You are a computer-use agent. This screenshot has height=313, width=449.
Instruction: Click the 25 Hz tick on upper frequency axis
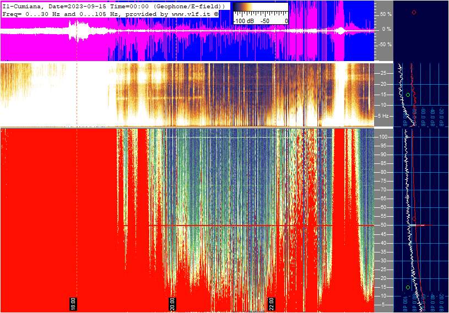tap(383, 73)
